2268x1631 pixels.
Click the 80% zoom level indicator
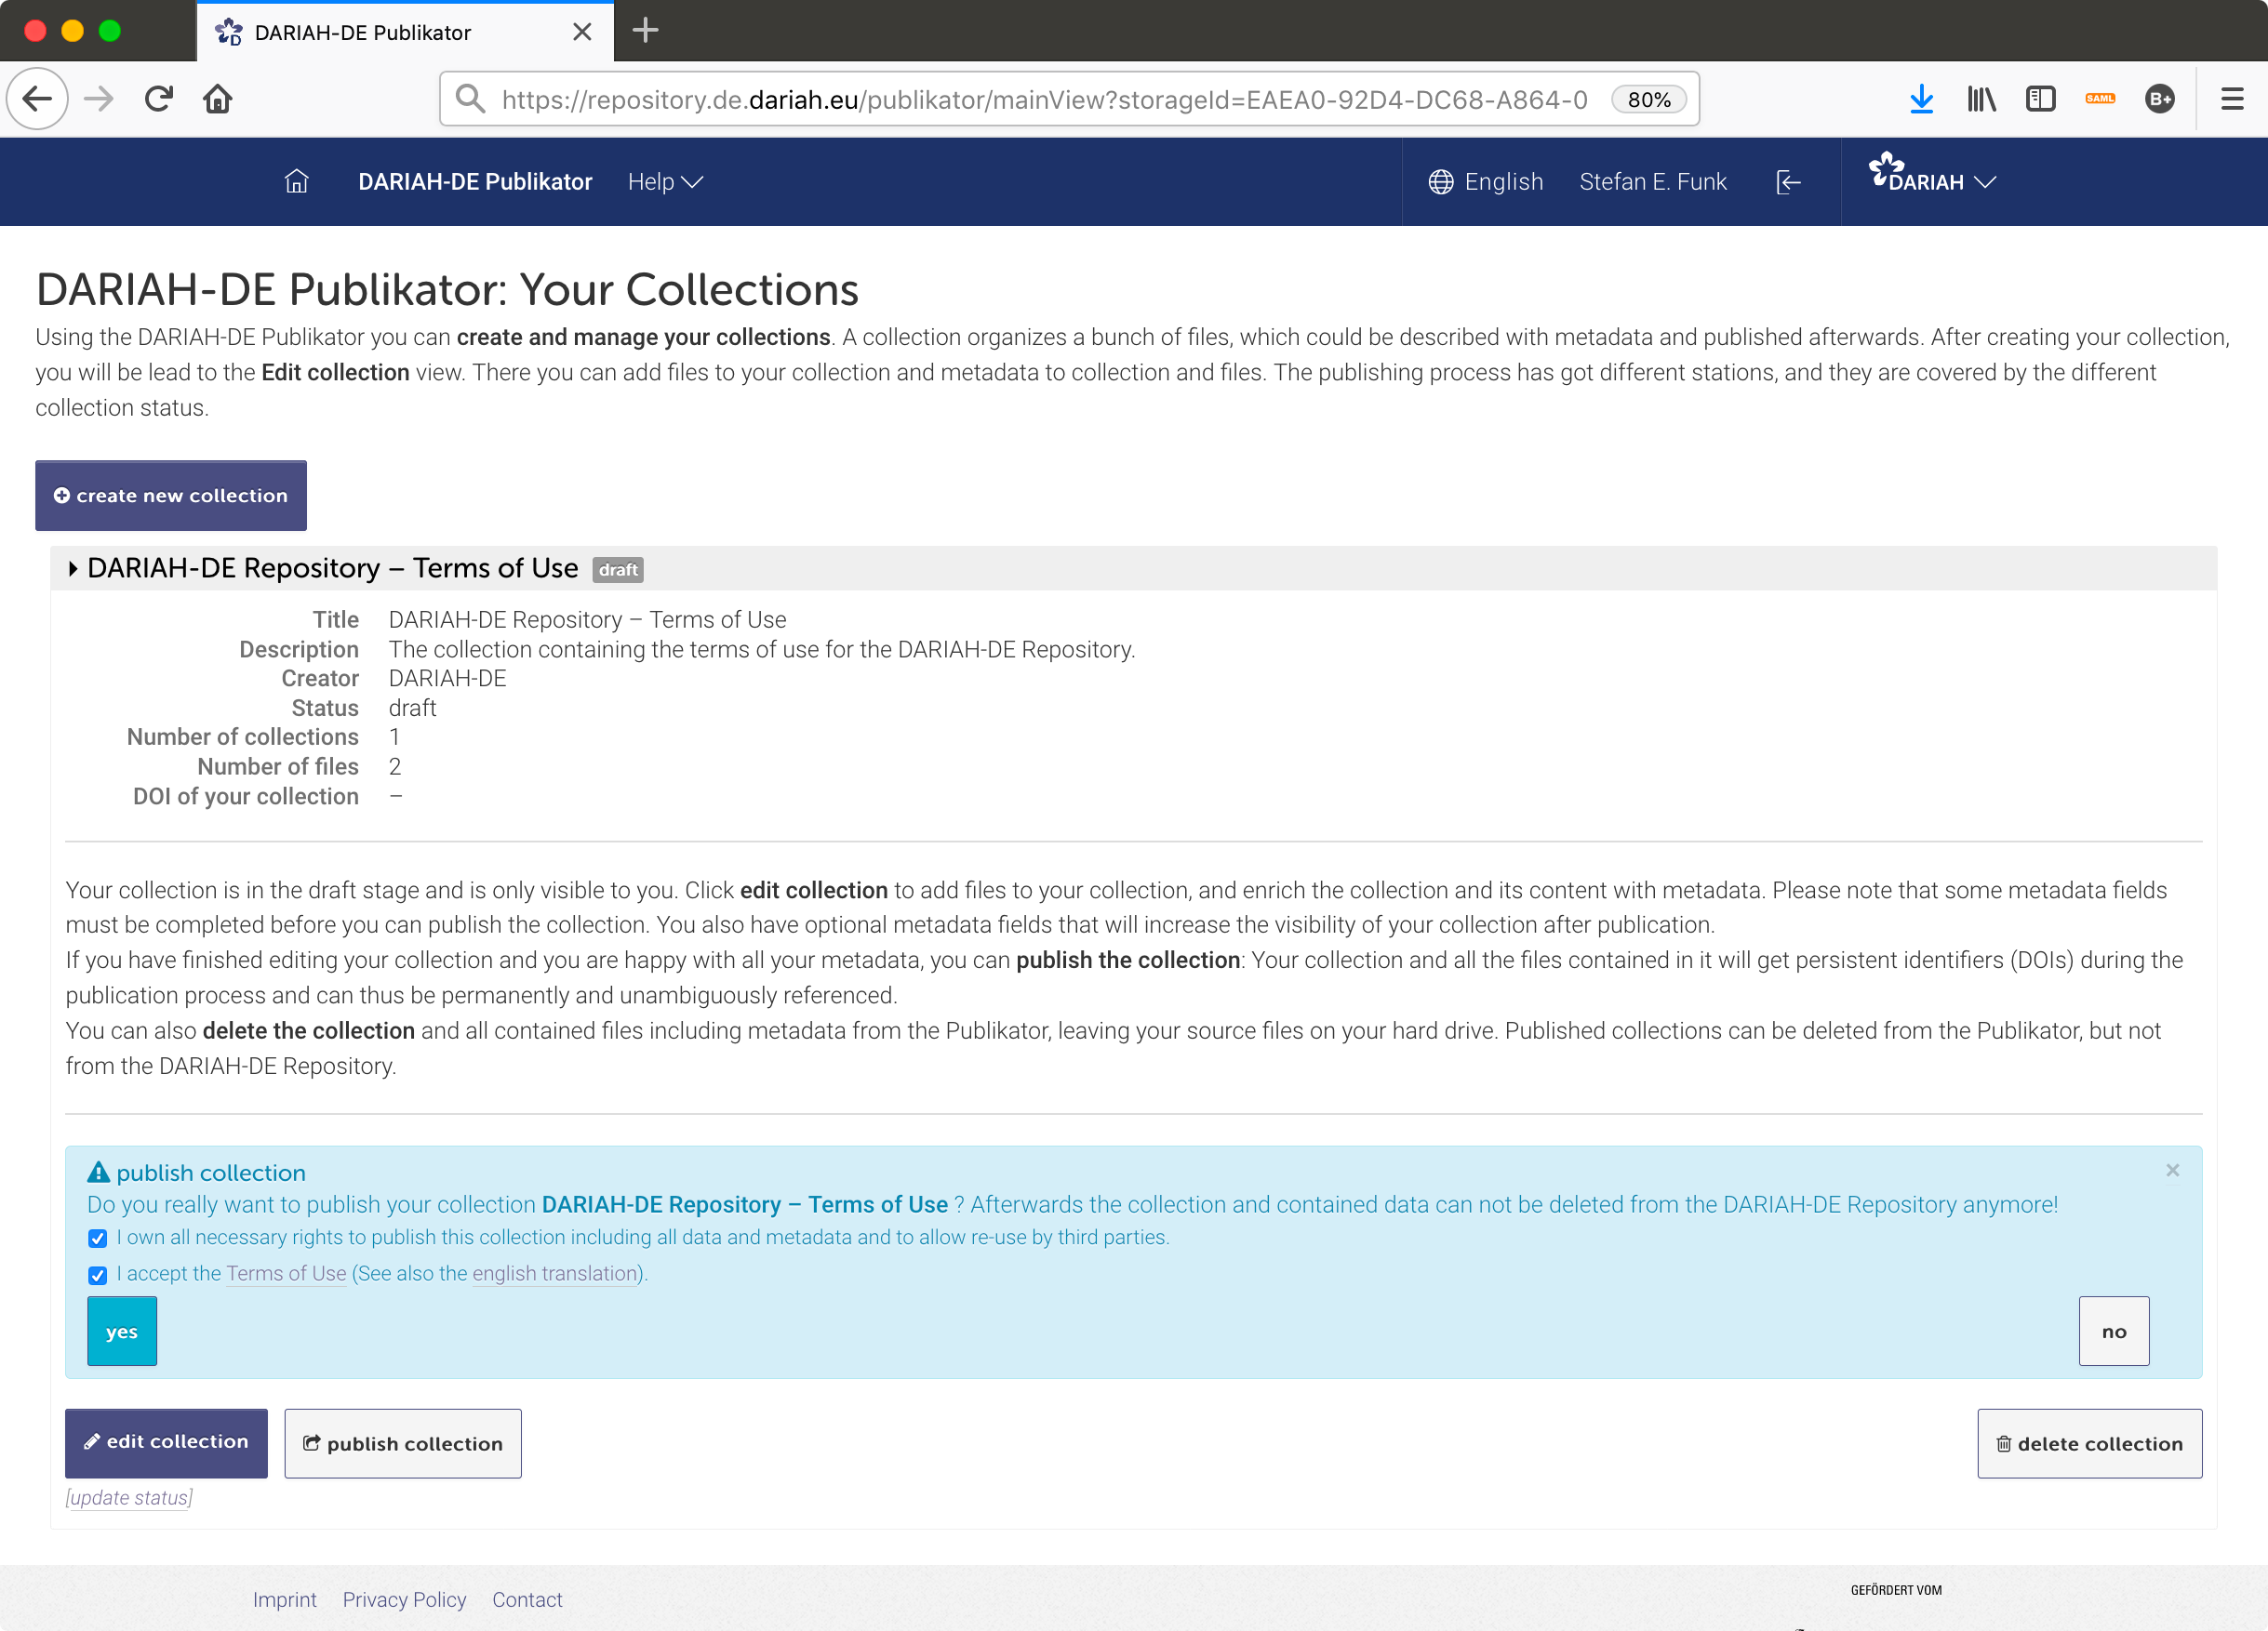coord(1648,99)
